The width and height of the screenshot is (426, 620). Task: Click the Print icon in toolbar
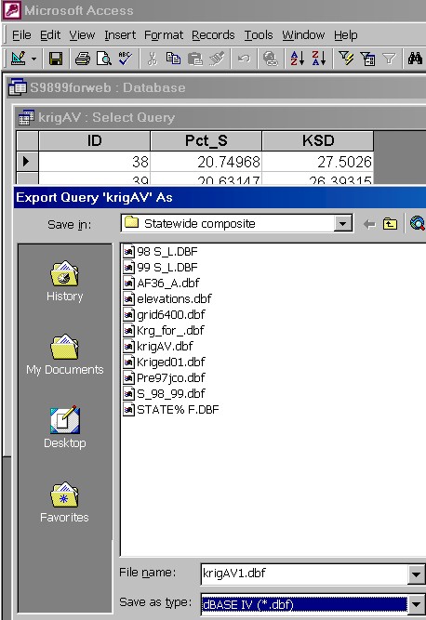82,59
